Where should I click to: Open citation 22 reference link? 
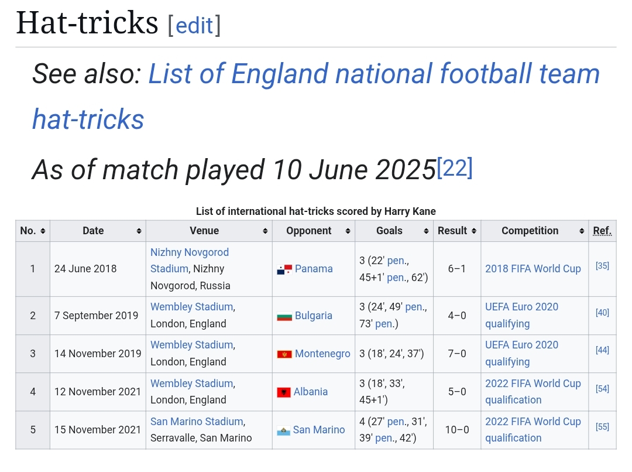(455, 168)
